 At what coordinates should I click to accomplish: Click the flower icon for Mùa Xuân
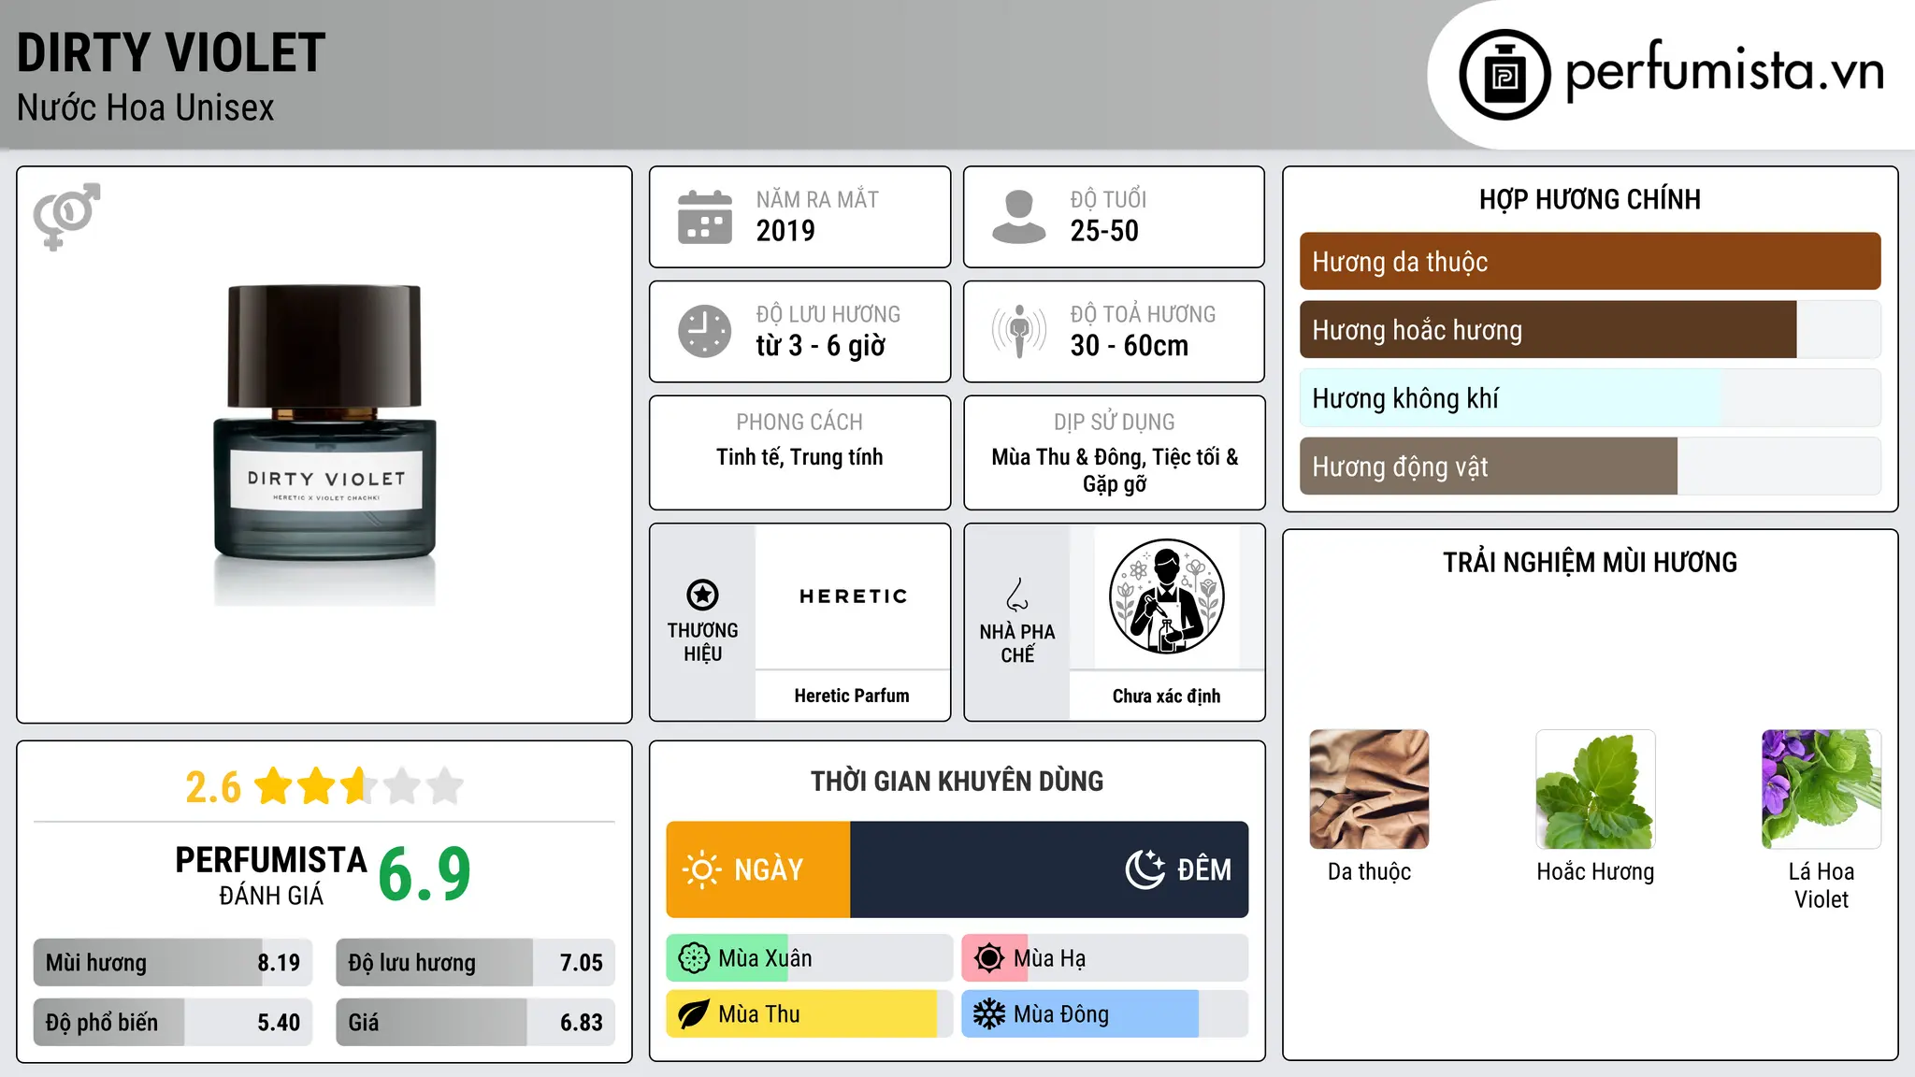point(694,958)
